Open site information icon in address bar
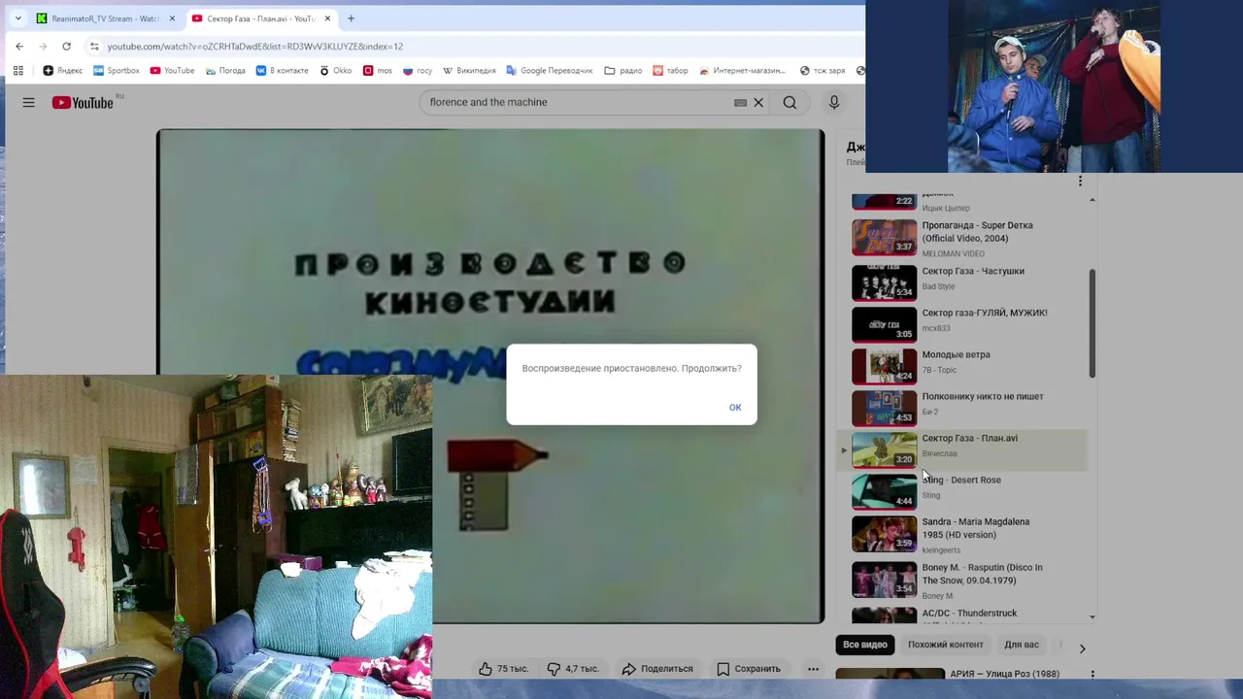The image size is (1243, 699). (94, 46)
